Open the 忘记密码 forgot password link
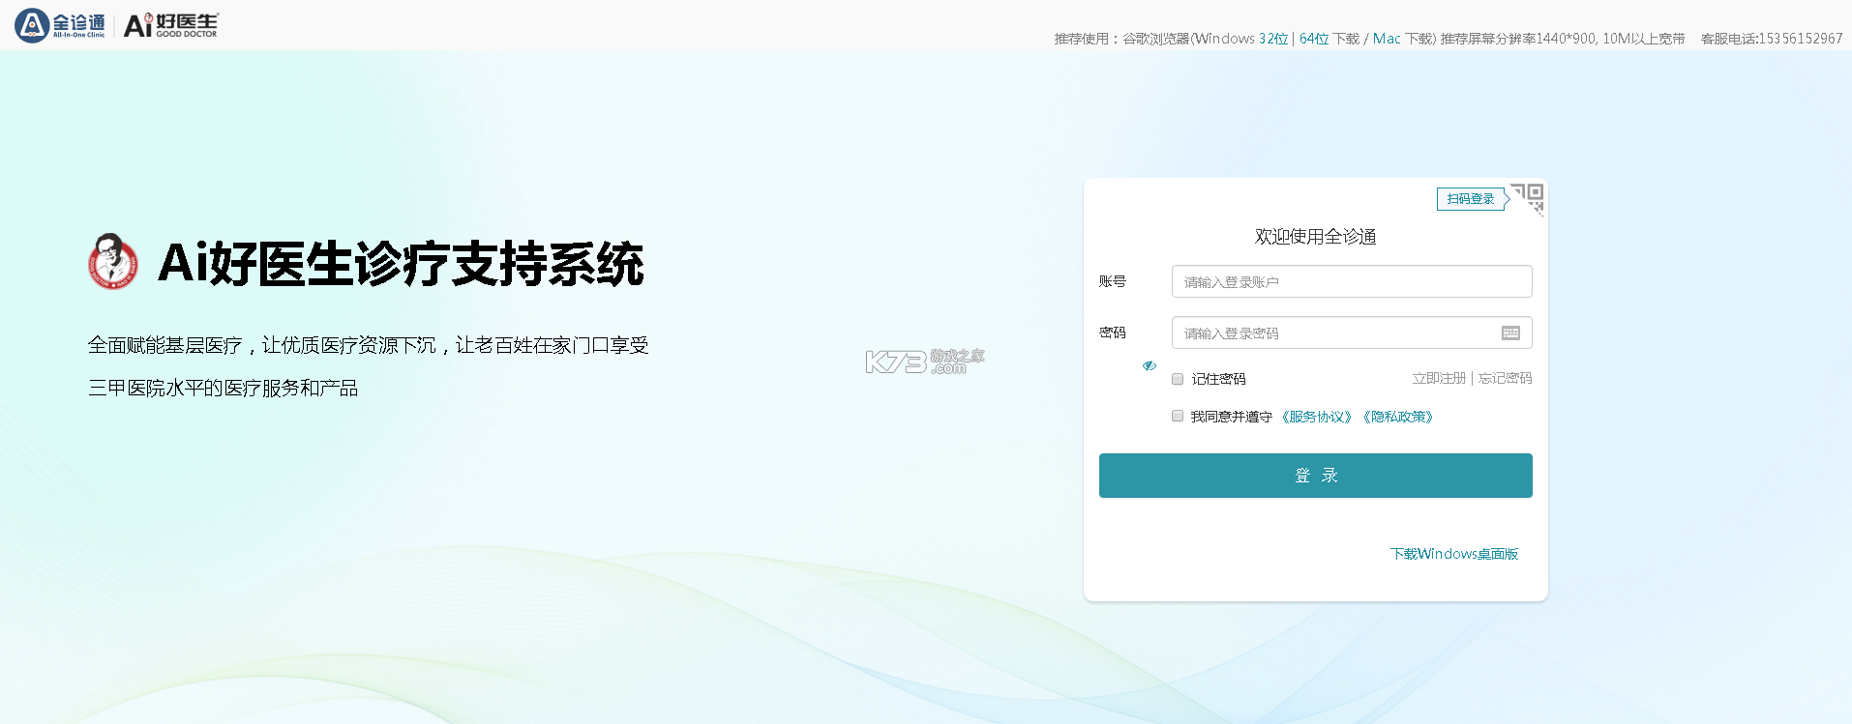1852x724 pixels. (1505, 378)
